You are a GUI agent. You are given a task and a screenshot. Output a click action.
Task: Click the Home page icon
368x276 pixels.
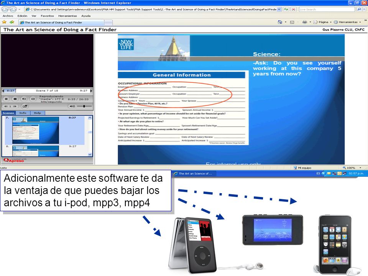[x=280, y=22]
